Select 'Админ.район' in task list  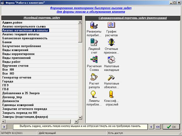[40, 22]
